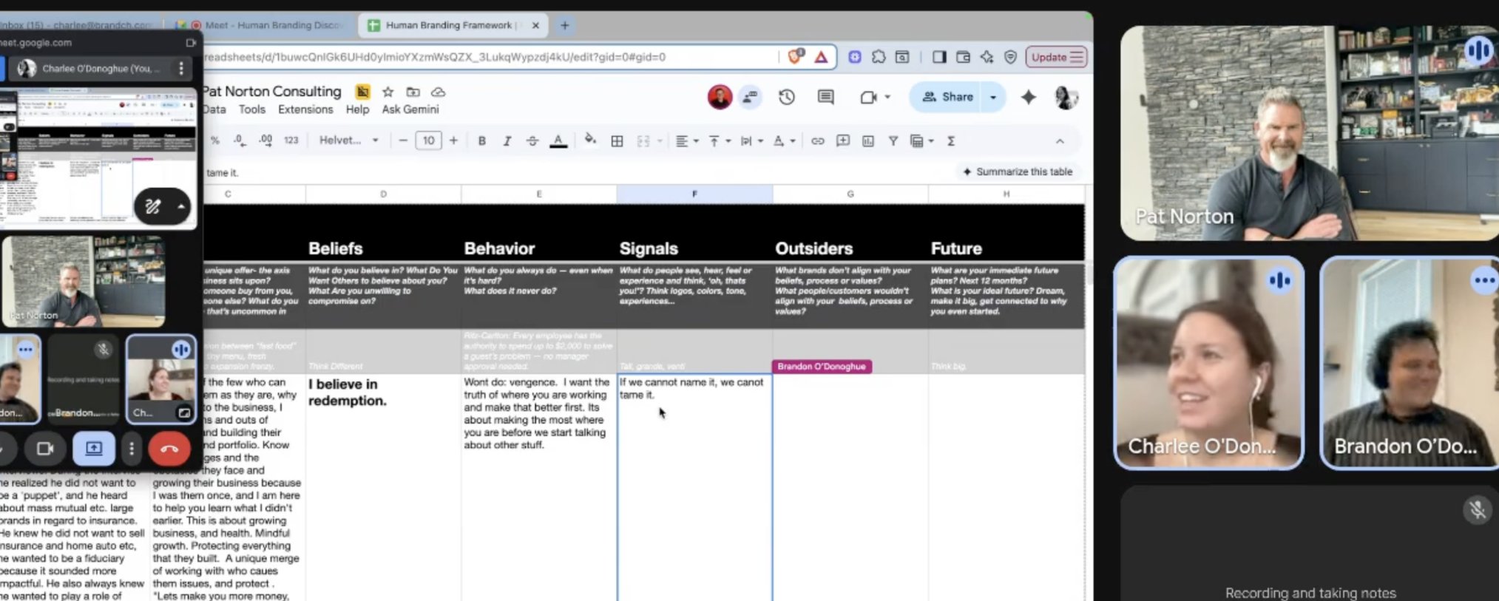Viewport: 1499px width, 601px height.
Task: Star the Pat Norton Consulting document
Action: coord(388,92)
